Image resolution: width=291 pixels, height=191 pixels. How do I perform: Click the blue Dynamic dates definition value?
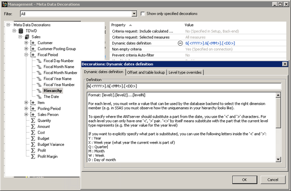pos(210,43)
